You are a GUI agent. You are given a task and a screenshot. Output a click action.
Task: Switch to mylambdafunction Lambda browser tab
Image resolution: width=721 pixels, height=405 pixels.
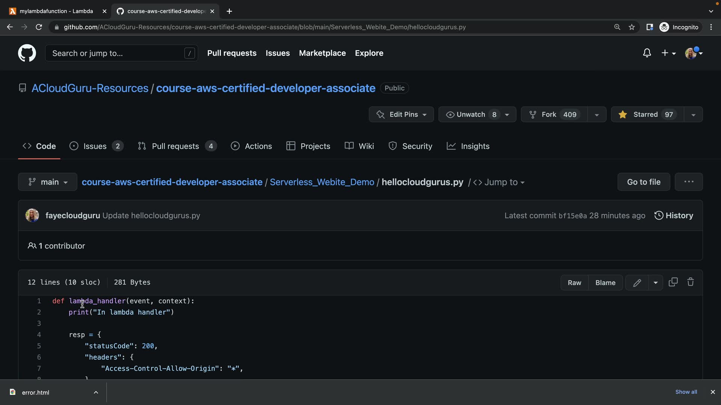(56, 11)
